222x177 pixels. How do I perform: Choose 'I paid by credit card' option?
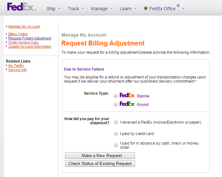(x=116, y=134)
